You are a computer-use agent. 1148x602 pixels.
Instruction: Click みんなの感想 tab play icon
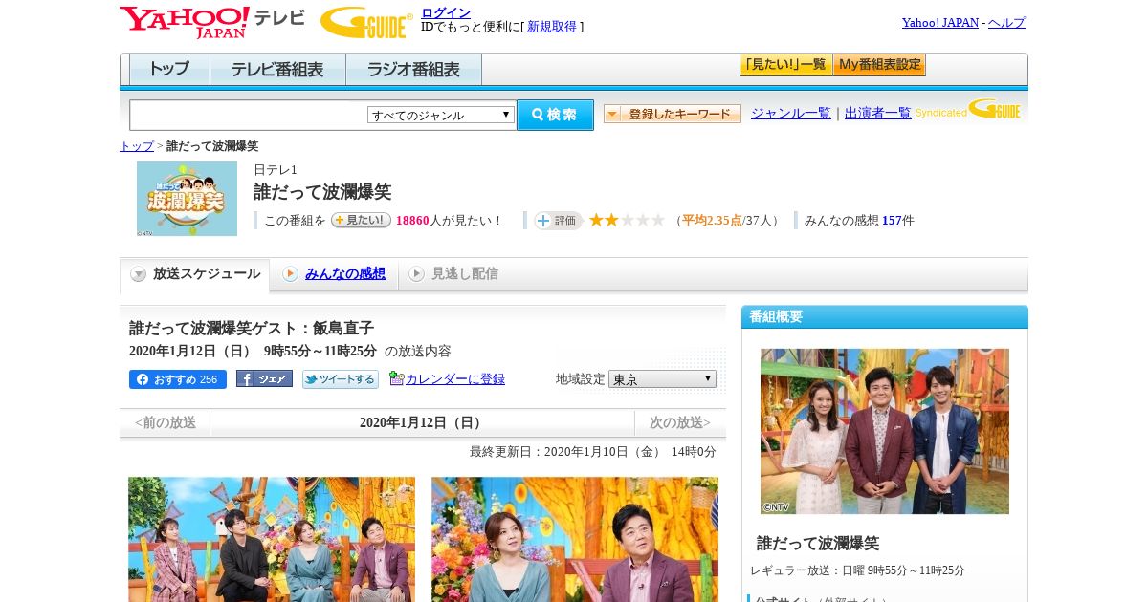click(x=290, y=274)
